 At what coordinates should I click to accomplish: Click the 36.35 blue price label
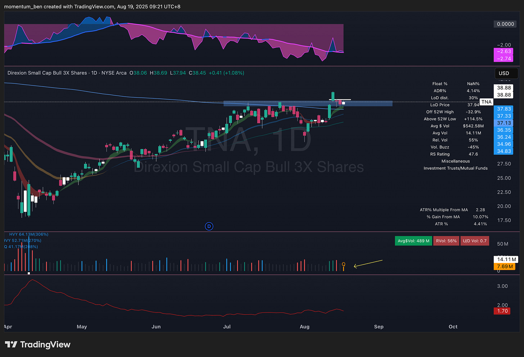point(504,130)
